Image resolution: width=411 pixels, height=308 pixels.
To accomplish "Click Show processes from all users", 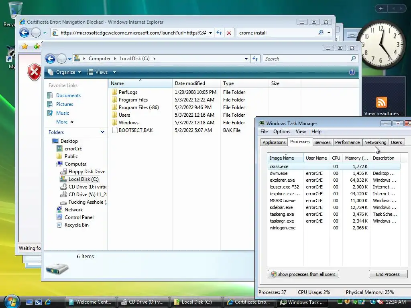I will [303, 274].
